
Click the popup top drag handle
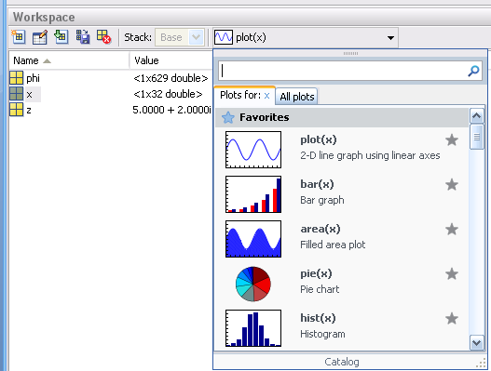coord(350,53)
